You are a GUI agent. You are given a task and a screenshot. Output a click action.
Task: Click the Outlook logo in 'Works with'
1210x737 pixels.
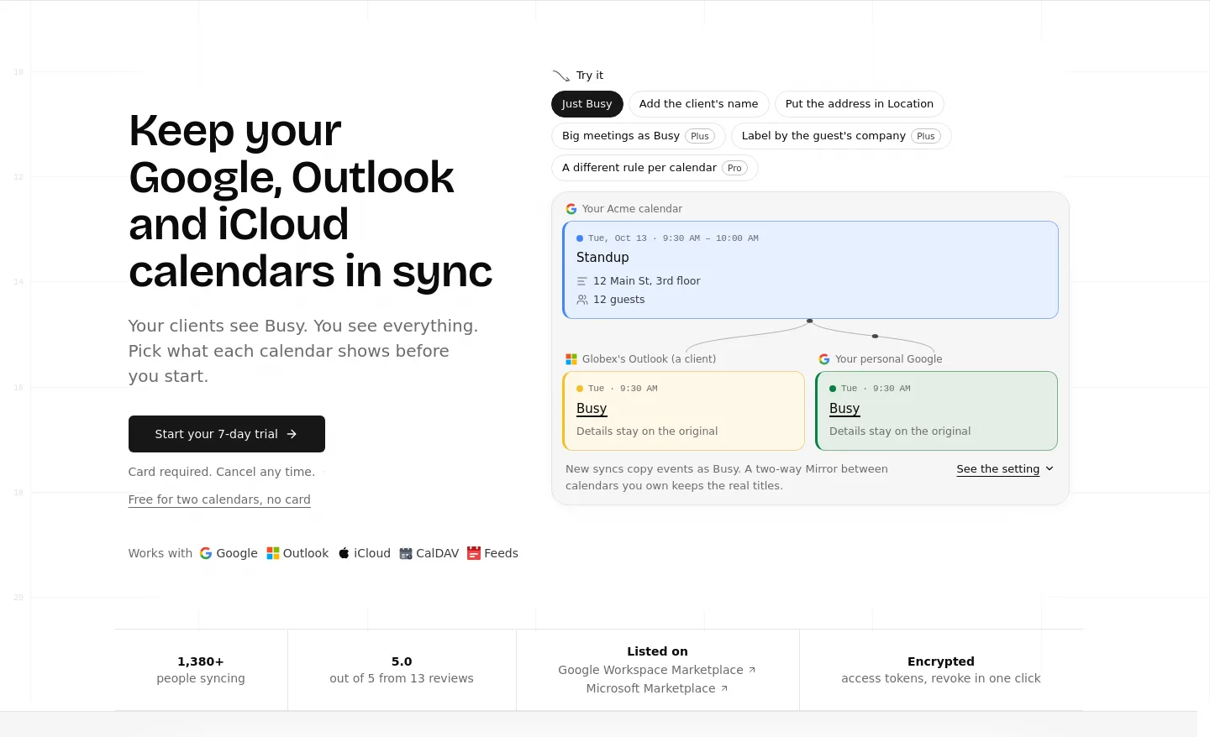(273, 553)
